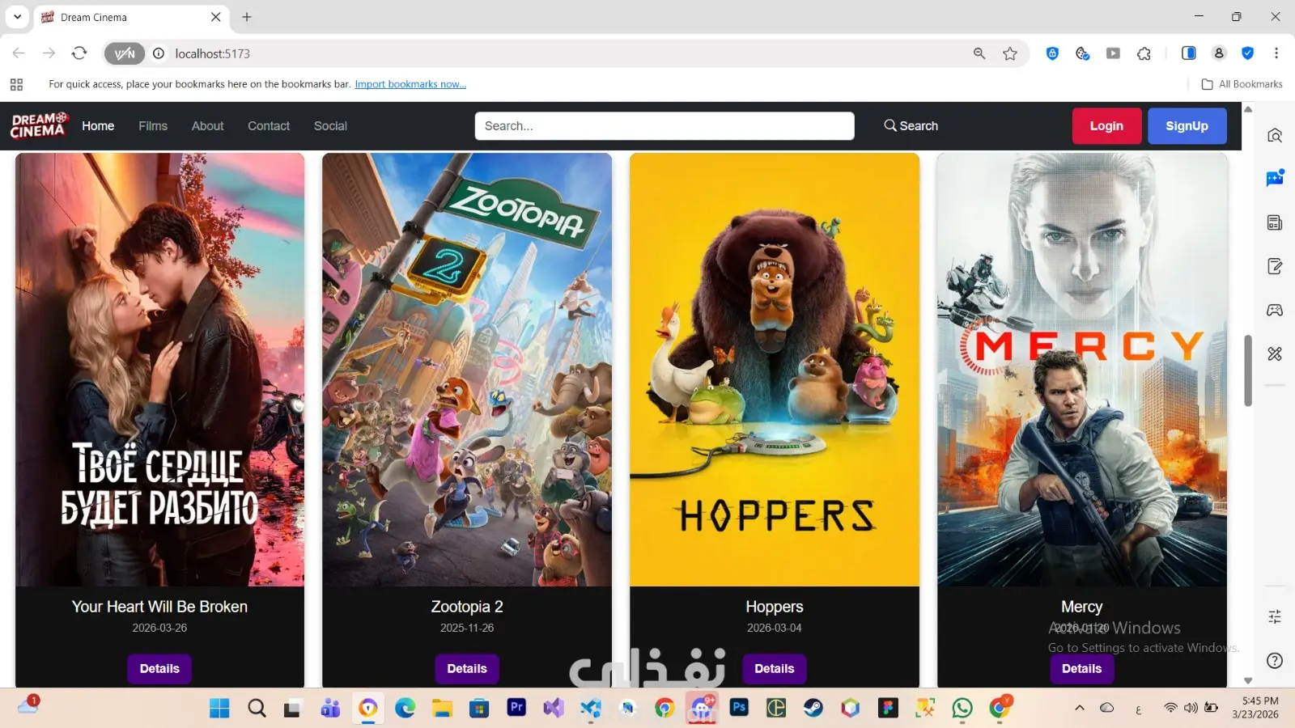
Task: Open File Explorer from taskbar
Action: pyautogui.click(x=442, y=709)
